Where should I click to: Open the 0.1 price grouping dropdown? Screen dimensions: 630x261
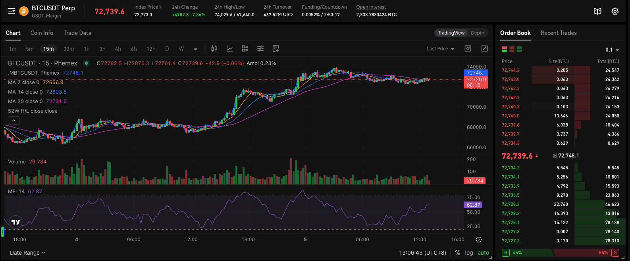pyautogui.click(x=612, y=50)
